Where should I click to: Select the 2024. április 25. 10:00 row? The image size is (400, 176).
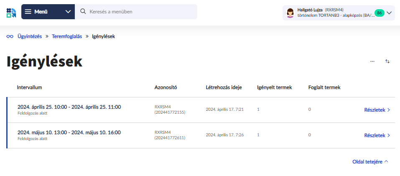69,107
